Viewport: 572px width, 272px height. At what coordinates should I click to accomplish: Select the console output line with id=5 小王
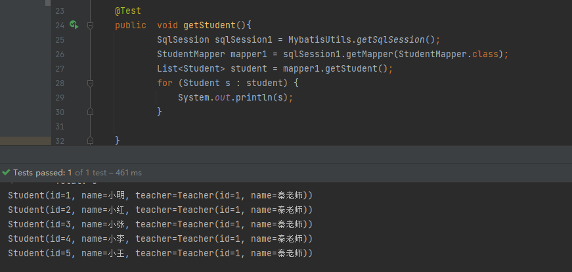pyautogui.click(x=160, y=253)
